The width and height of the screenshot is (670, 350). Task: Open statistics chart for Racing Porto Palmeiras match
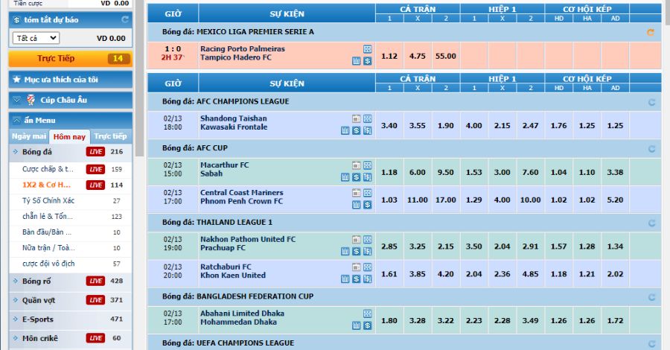point(357,61)
